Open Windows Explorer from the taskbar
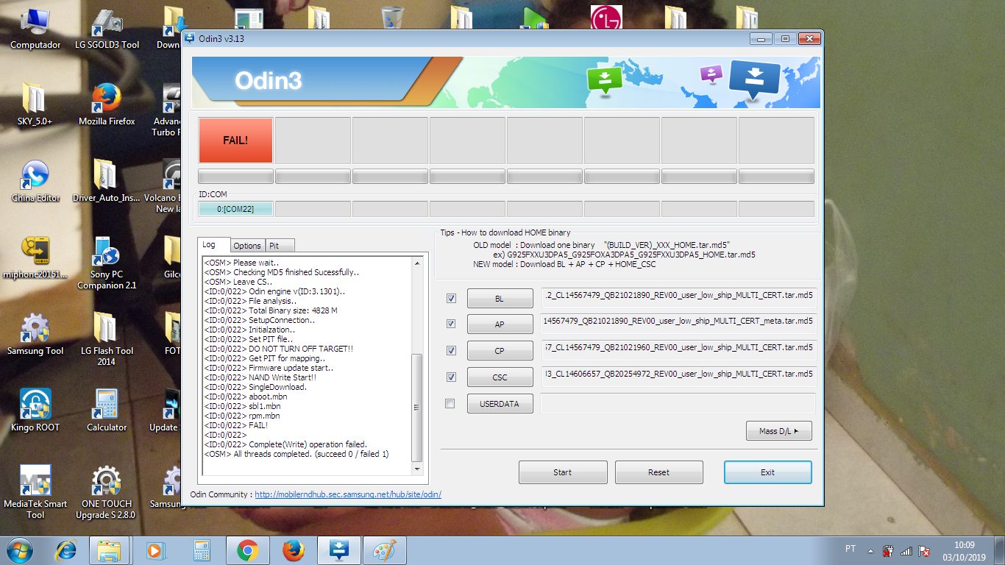1005x565 pixels. click(x=109, y=550)
